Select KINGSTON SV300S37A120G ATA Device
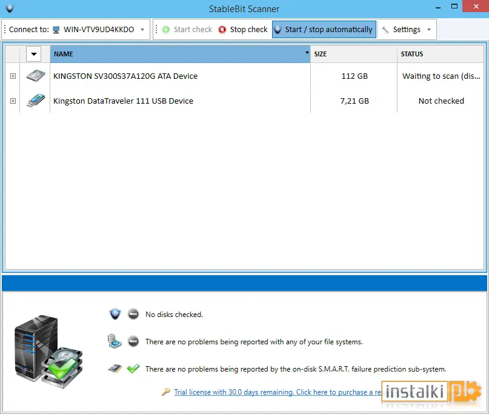This screenshot has width=489, height=414. coord(125,76)
